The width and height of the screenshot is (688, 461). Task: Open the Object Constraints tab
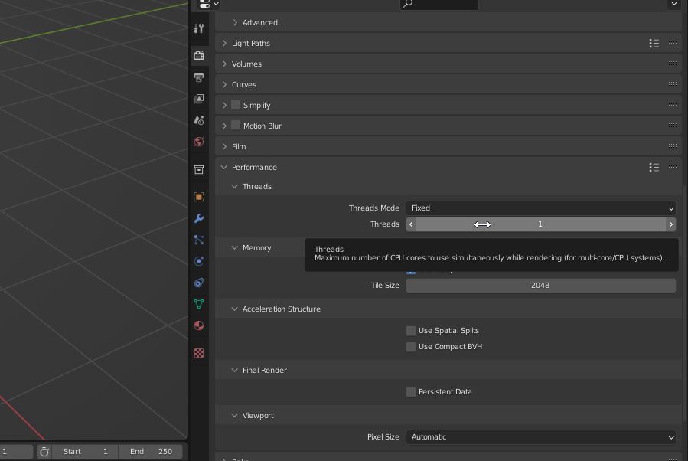(x=199, y=283)
